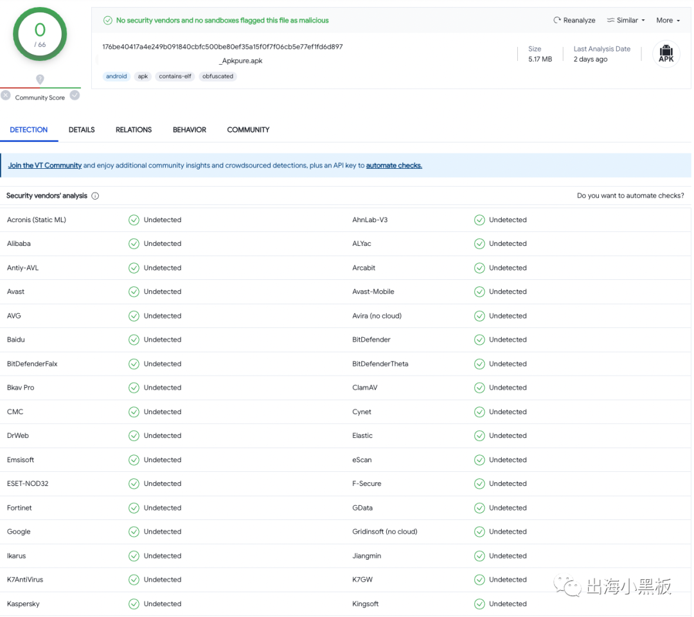The image size is (694, 617).
Task: Follow the automate checks link
Action: click(x=394, y=166)
